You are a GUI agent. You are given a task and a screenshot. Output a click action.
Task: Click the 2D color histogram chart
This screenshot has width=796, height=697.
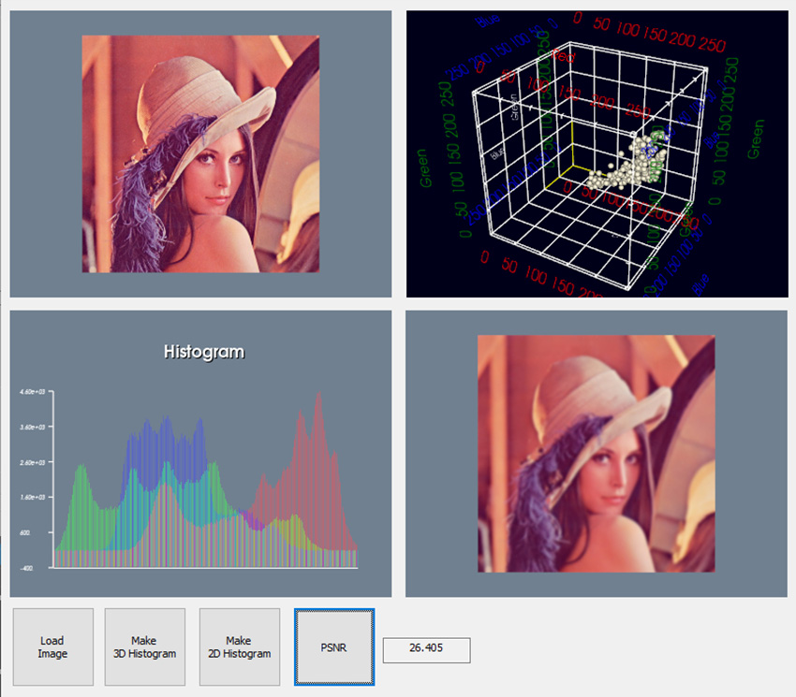[x=200, y=454]
